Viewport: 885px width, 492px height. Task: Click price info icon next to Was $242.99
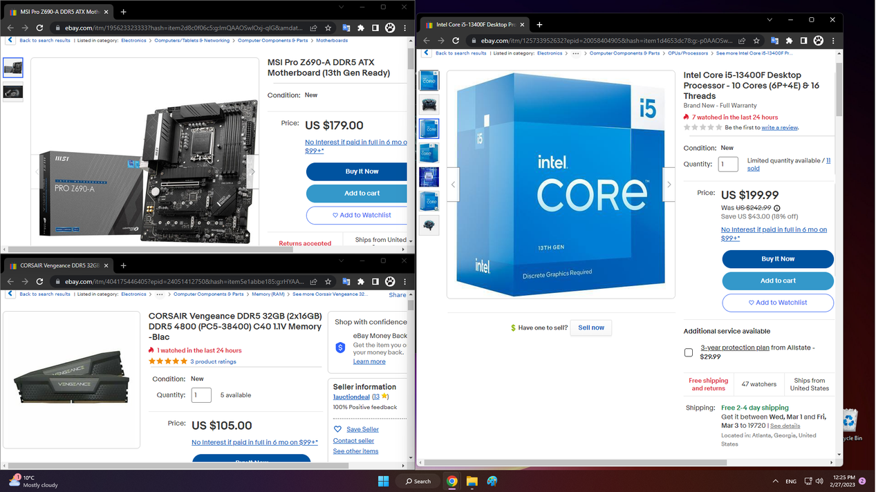click(x=777, y=208)
